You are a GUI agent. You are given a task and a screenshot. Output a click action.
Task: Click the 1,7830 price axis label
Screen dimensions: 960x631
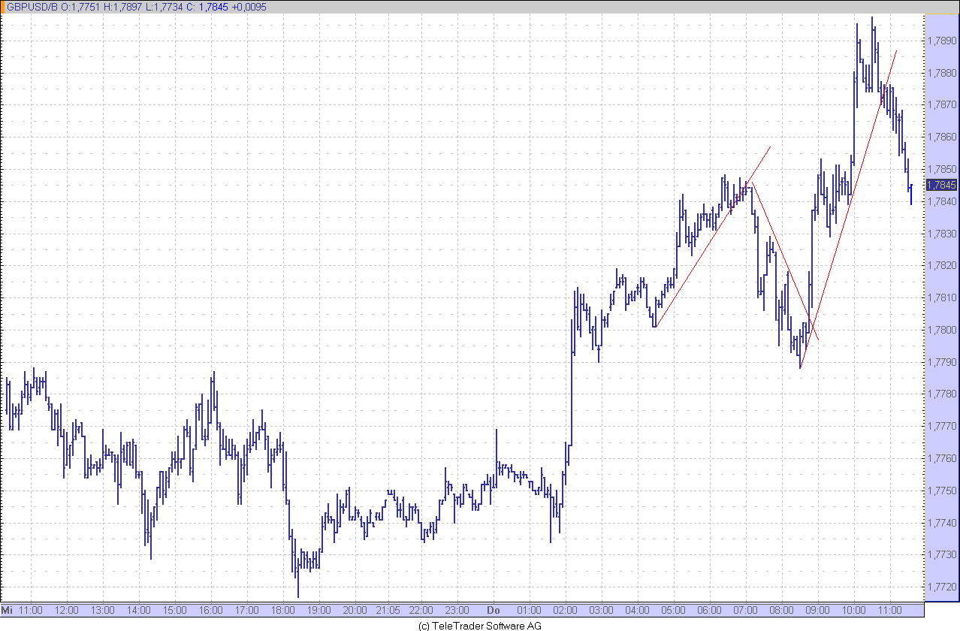click(x=942, y=234)
